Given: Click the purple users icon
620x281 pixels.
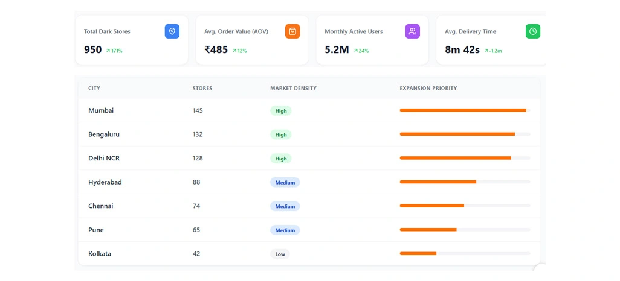Looking at the screenshot, I should coord(412,31).
